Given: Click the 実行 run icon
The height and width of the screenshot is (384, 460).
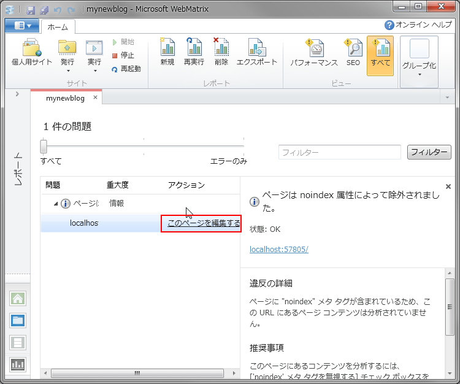Looking at the screenshot, I should tap(94, 47).
